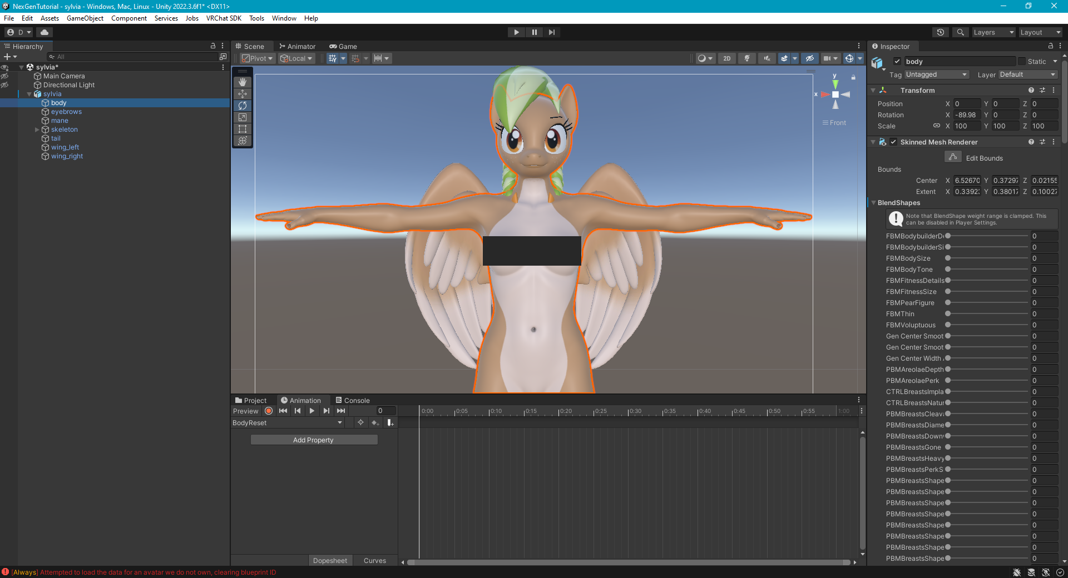The width and height of the screenshot is (1068, 578).
Task: Start Play mode in the editor
Action: [x=516, y=32]
